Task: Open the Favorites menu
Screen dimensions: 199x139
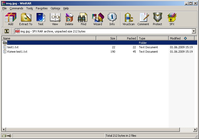Action: [x=42, y=8]
